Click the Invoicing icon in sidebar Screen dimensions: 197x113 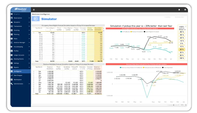point(12,30)
